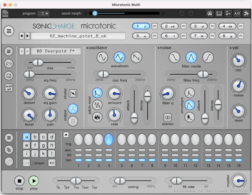
Task: Click the osc/noise mix slider
Action: tap(50, 62)
